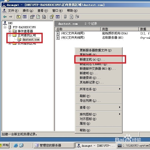This screenshot has width=150, height=150.
Task: Choose 导出列表 in the context menu
Action: pos(99,100)
